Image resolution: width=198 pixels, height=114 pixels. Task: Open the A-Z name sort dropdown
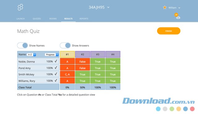click(32, 55)
